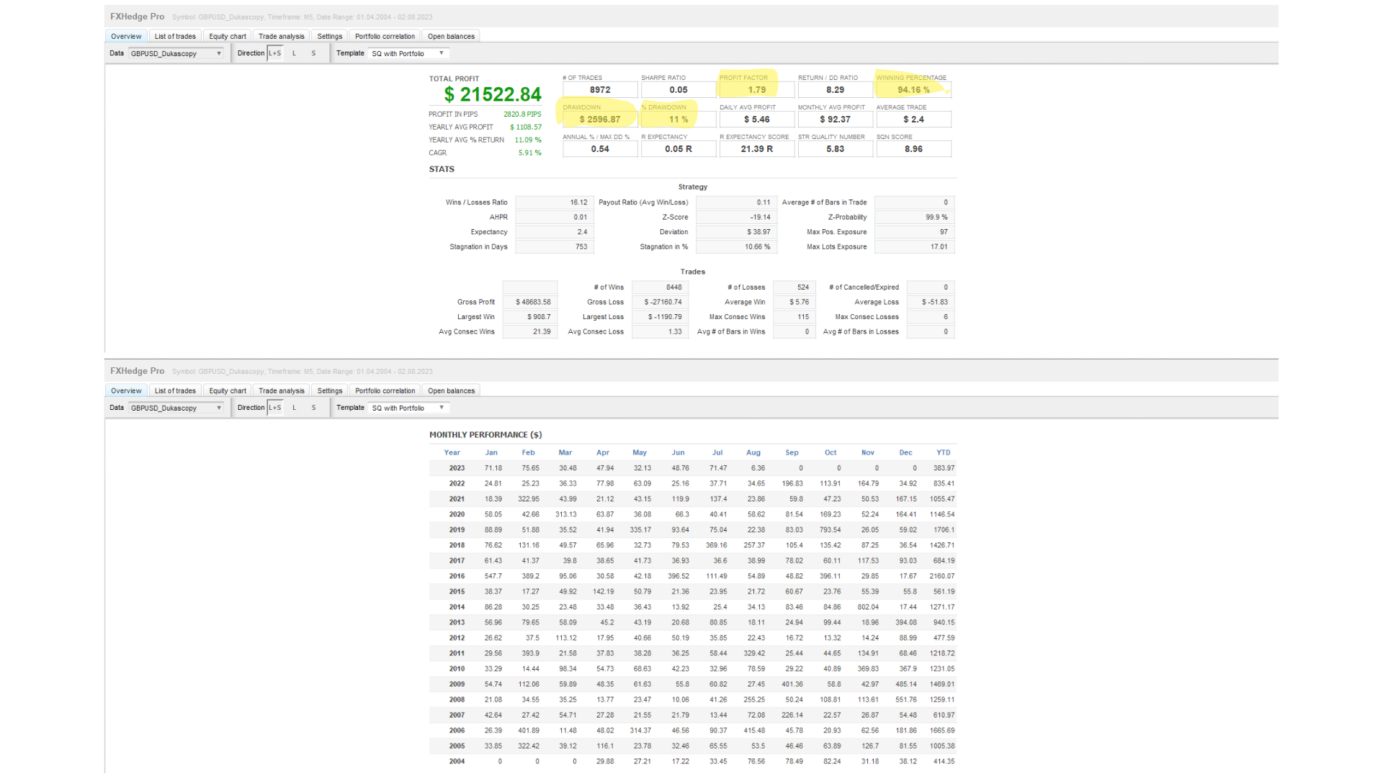Select L (long only) direction in upper report
The width and height of the screenshot is (1383, 778).
tap(294, 53)
